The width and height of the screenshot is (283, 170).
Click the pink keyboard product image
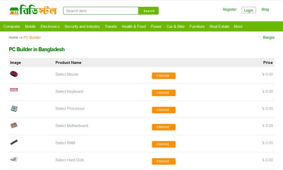(14, 90)
